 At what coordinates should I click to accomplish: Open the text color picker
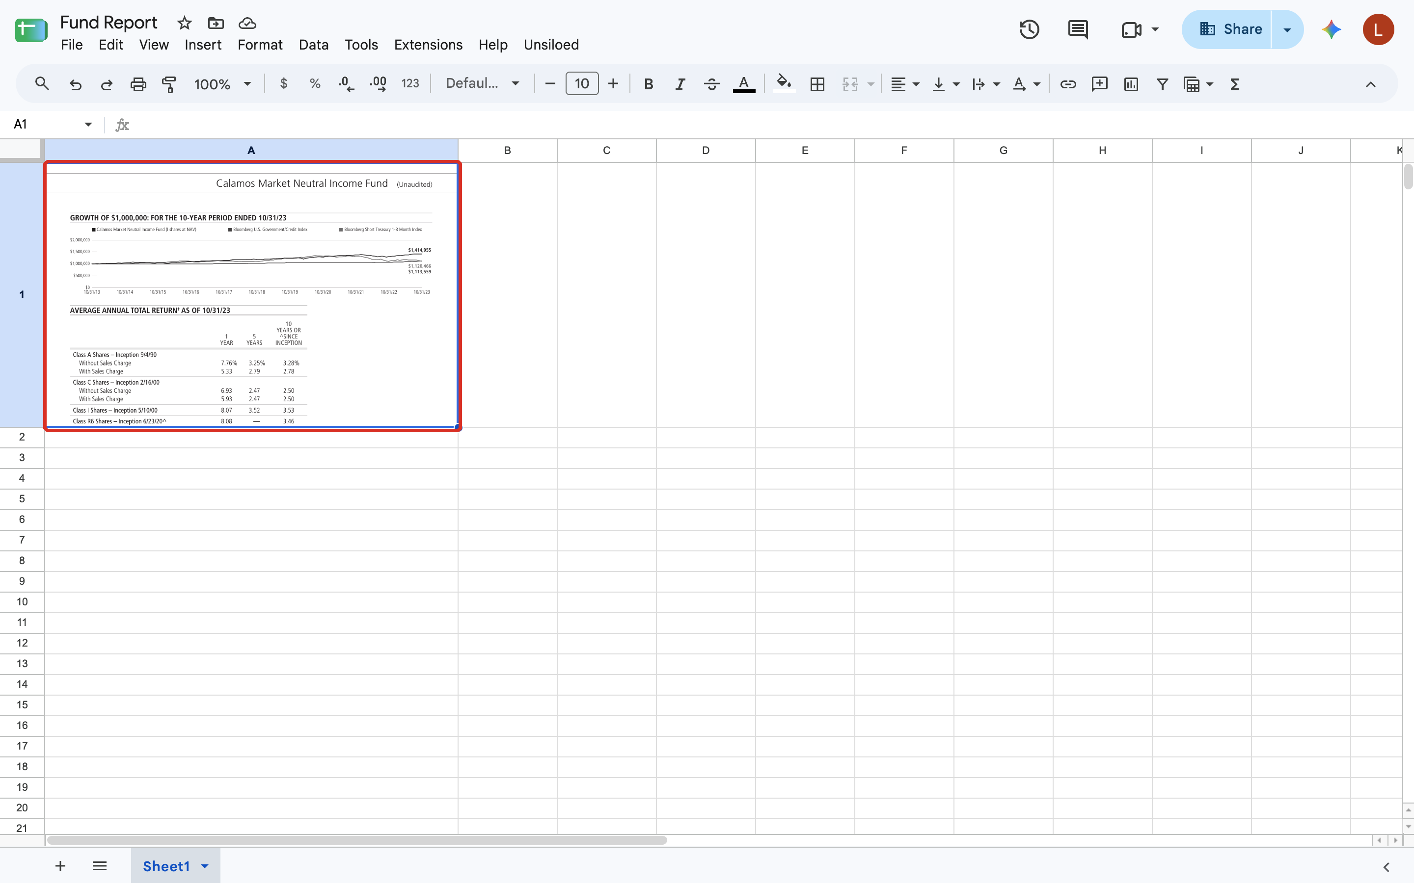pyautogui.click(x=744, y=84)
